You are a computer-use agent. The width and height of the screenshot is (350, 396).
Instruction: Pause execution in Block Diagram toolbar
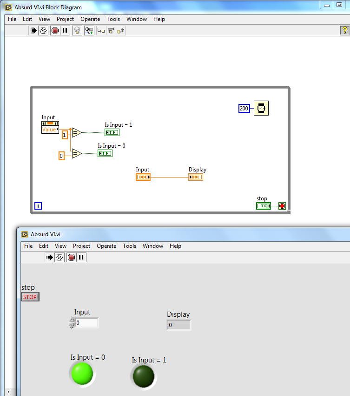pos(65,31)
